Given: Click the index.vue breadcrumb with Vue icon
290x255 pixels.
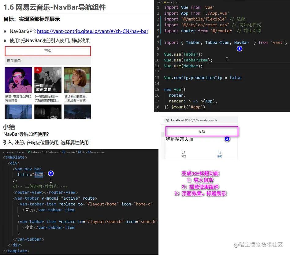Looking at the screenshot, I should tap(36, 152).
